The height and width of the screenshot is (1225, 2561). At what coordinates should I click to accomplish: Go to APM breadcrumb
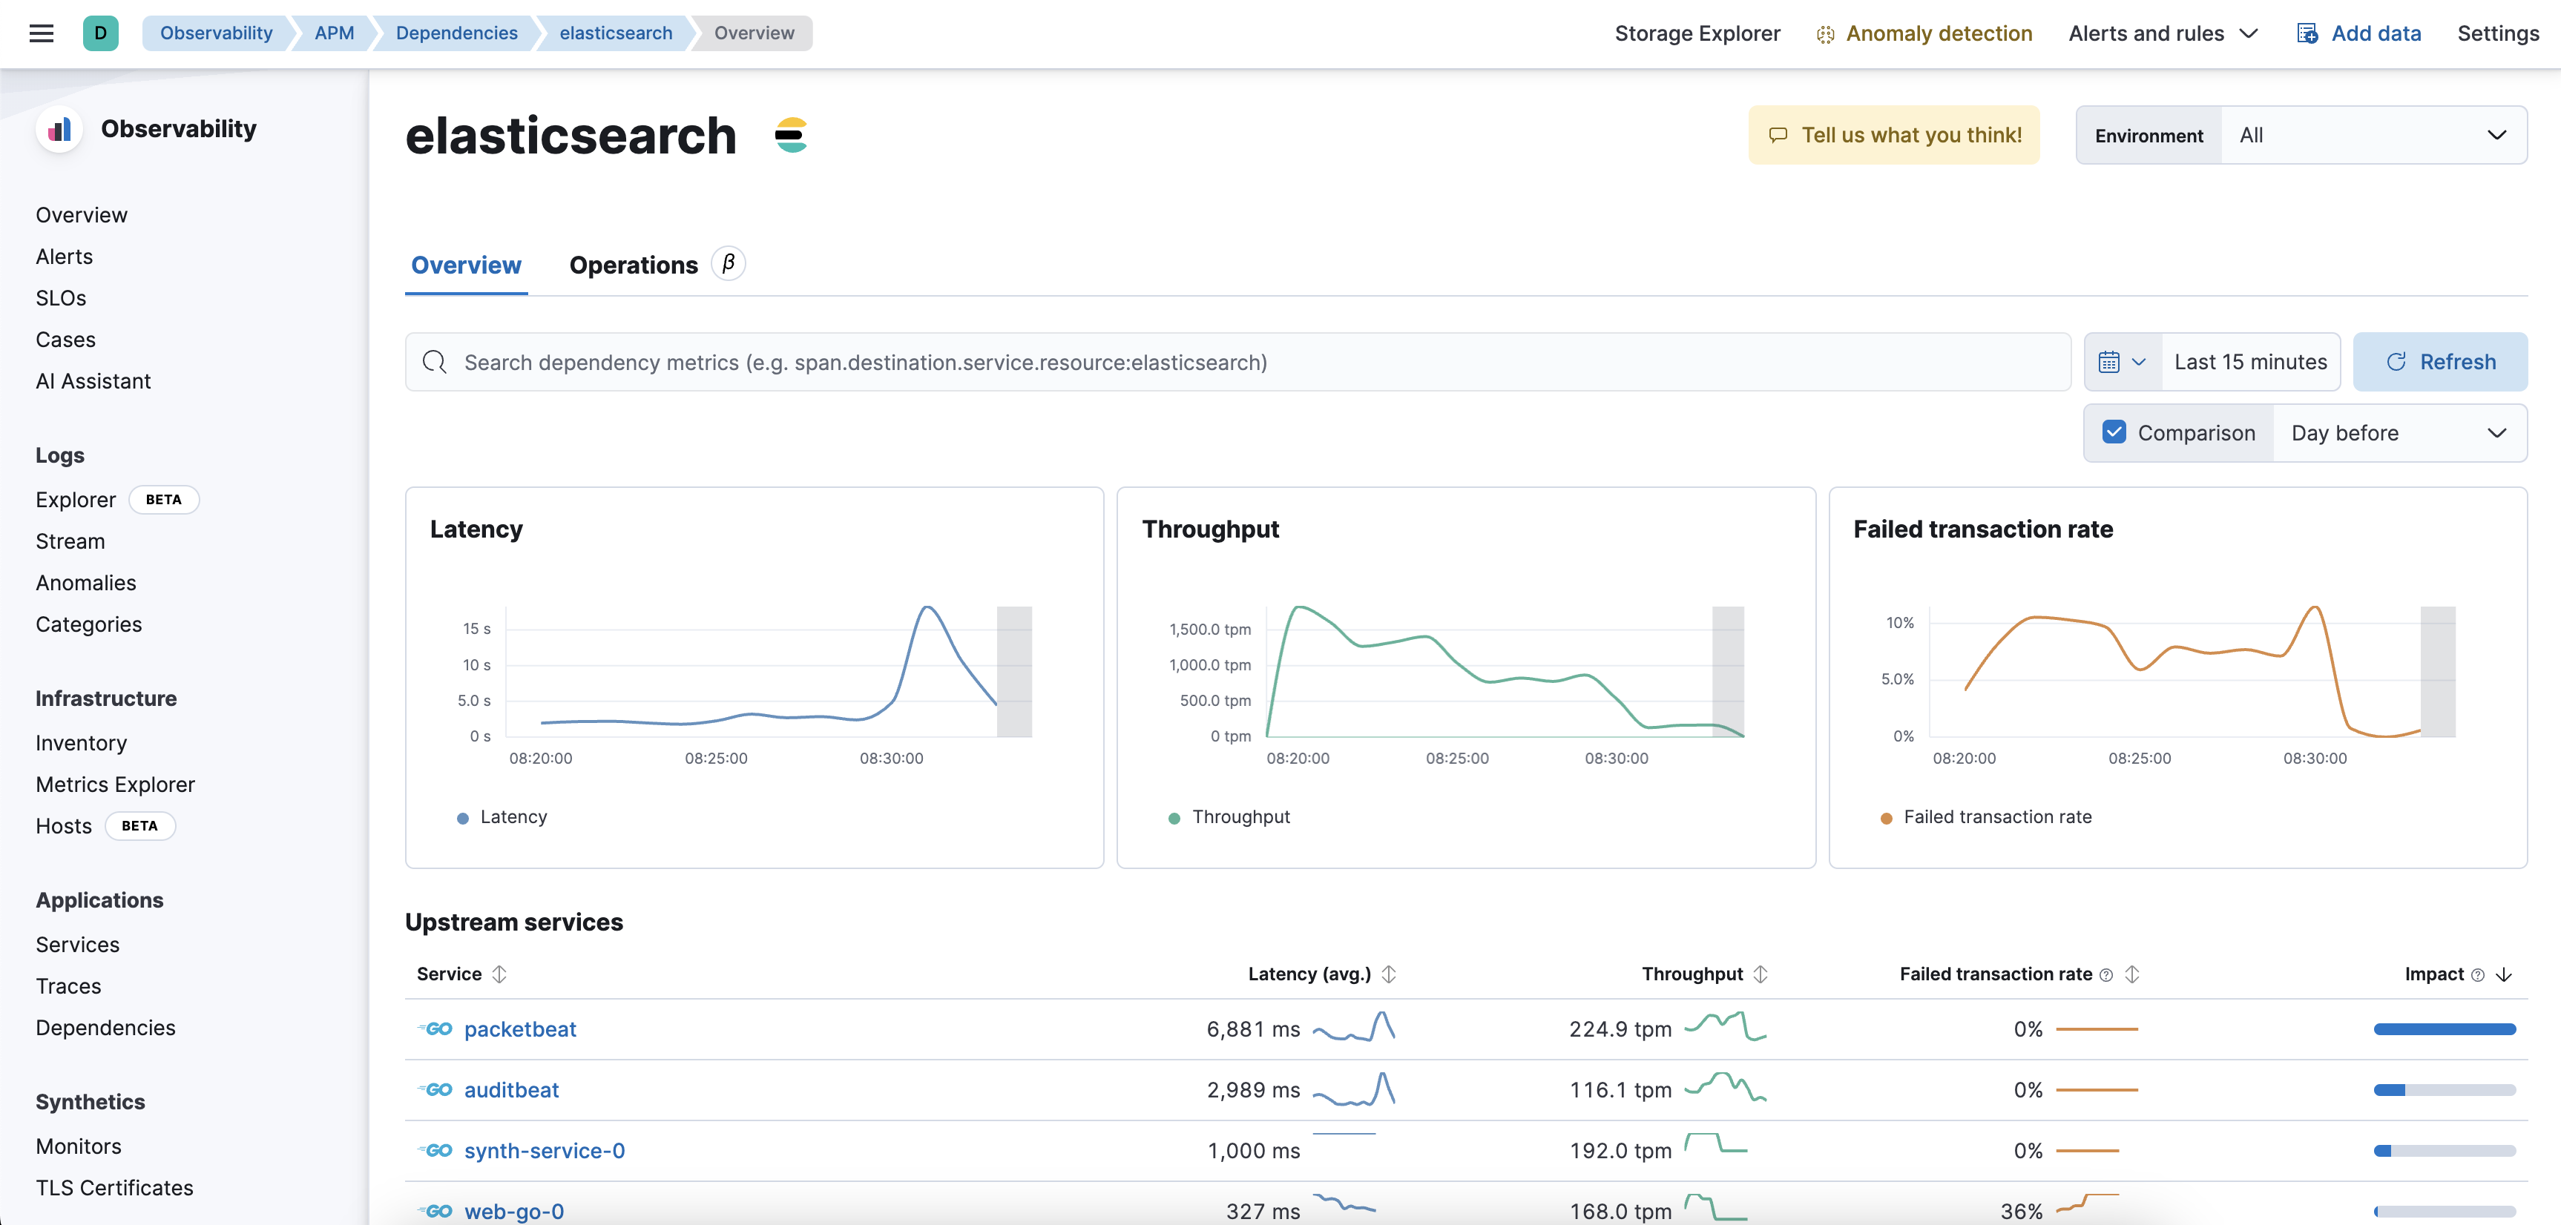point(334,33)
